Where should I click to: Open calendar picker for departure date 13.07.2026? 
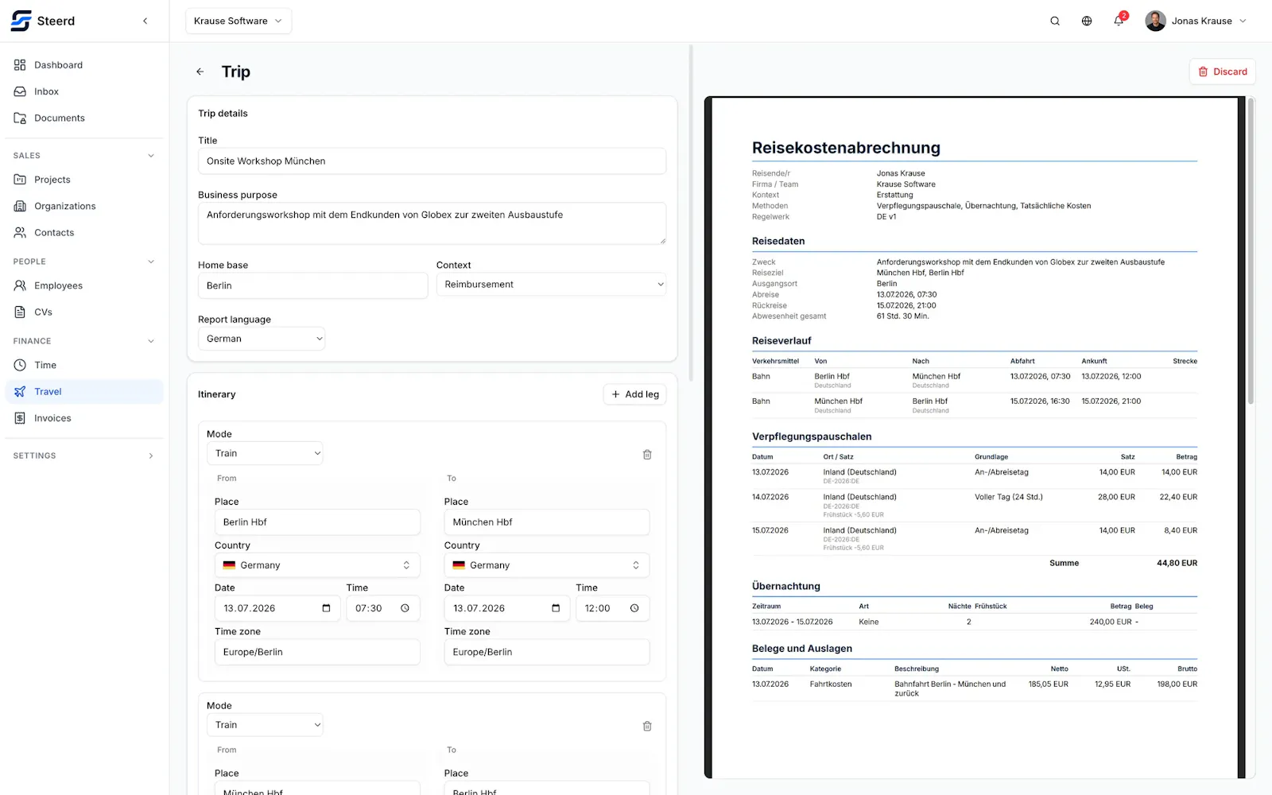coord(326,608)
